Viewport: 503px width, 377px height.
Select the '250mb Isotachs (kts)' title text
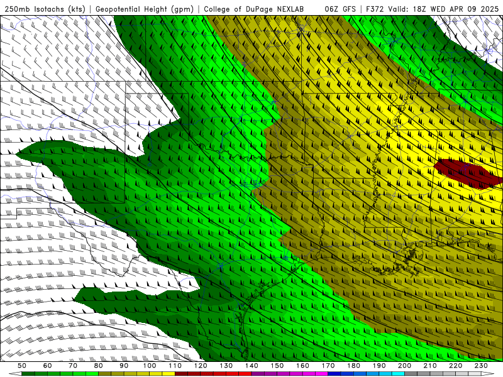tap(45, 9)
